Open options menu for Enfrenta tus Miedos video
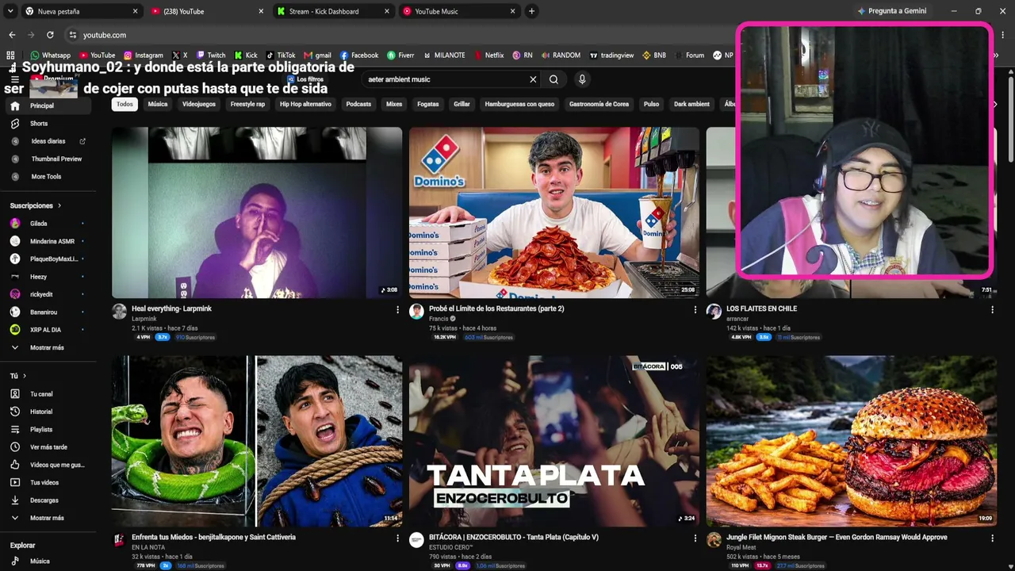The height and width of the screenshot is (571, 1015). 397,538
